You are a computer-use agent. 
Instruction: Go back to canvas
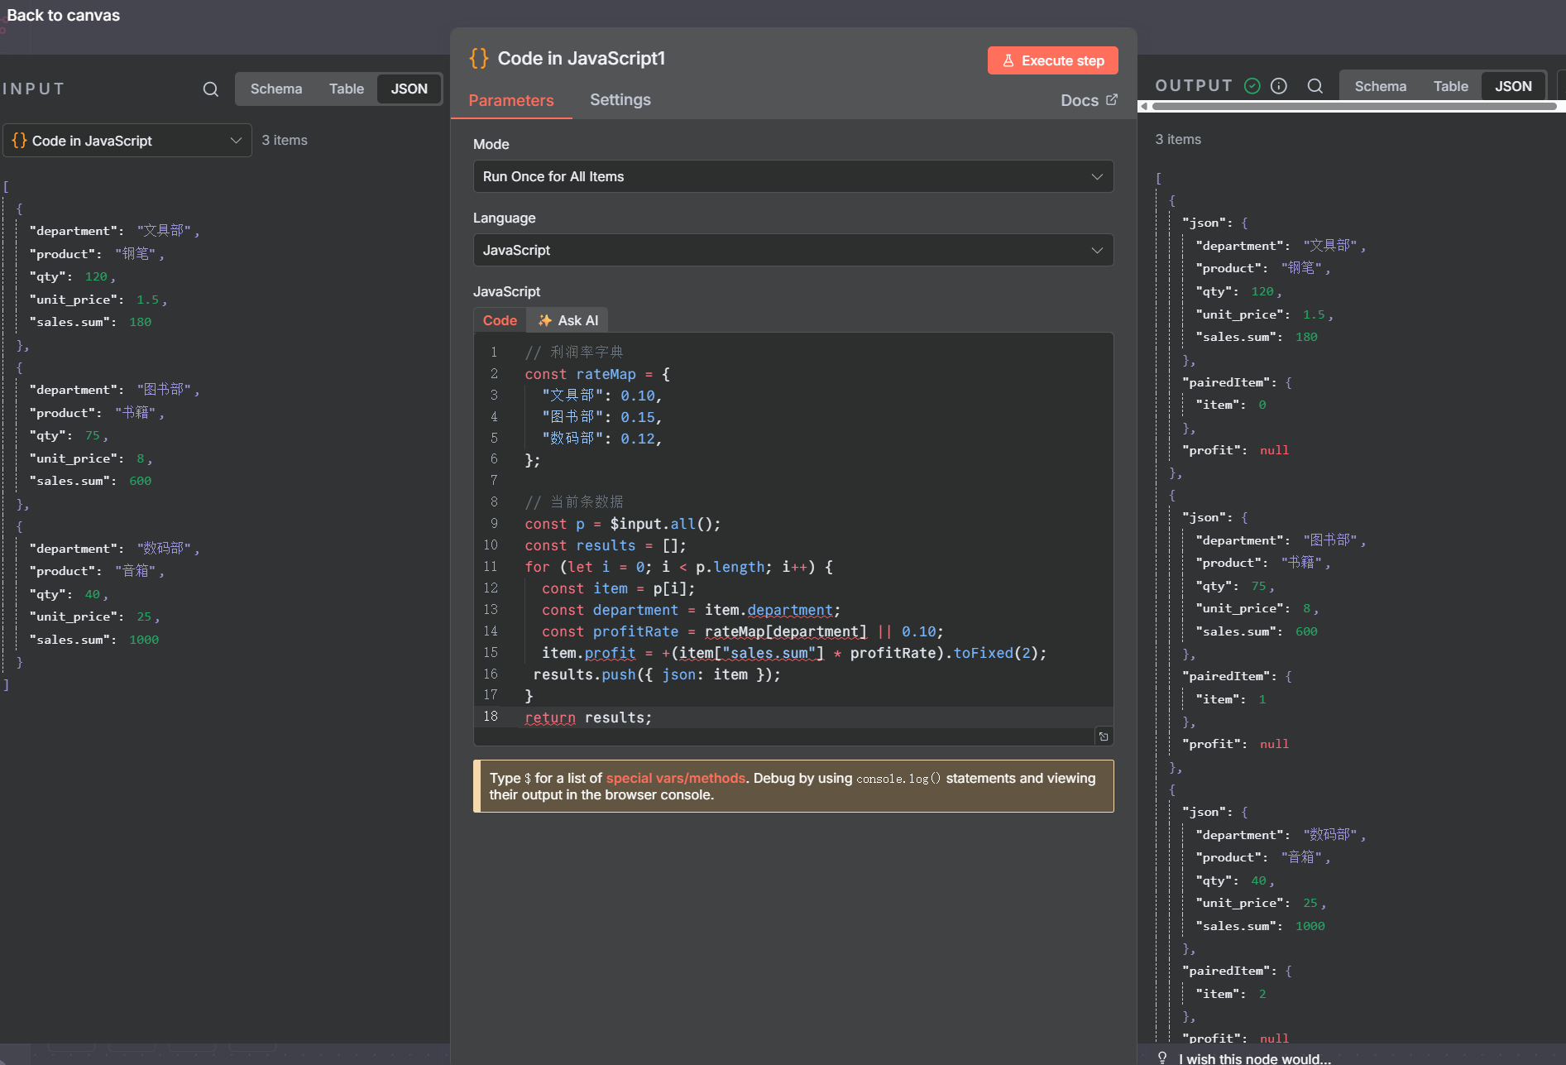[63, 15]
